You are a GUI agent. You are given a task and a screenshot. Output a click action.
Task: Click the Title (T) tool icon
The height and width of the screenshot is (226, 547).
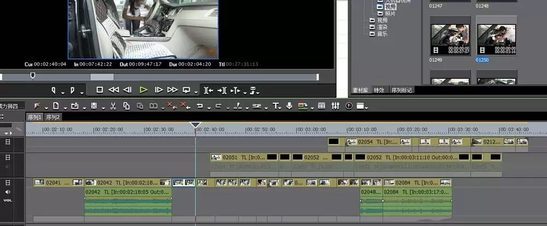[x=275, y=106]
